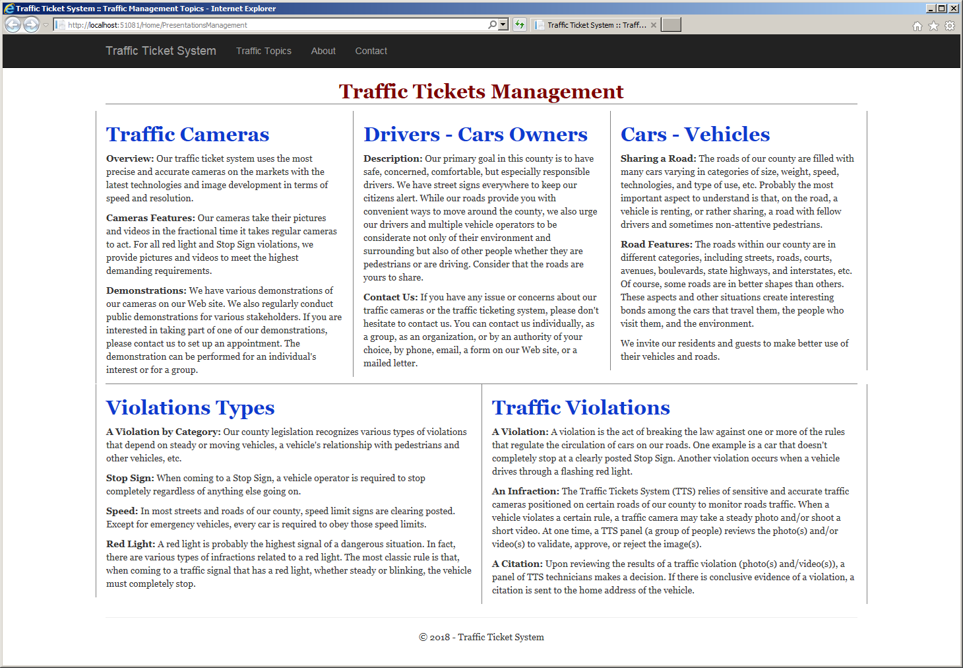Image resolution: width=963 pixels, height=668 pixels.
Task: Open Favorites star icon
Action: 933,26
